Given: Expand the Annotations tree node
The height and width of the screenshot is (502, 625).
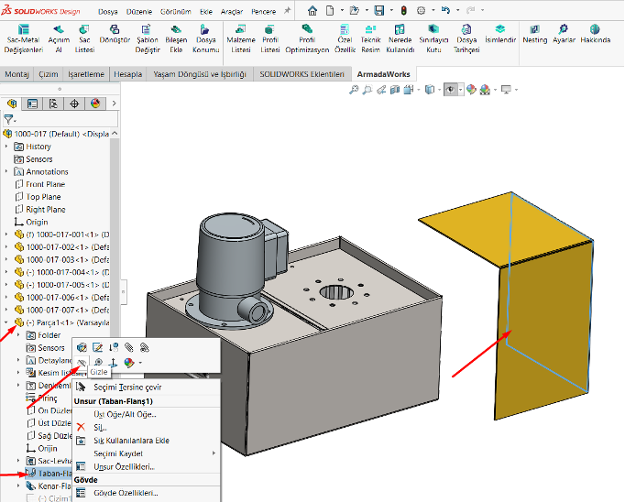Looking at the screenshot, I should pyautogui.click(x=7, y=171).
